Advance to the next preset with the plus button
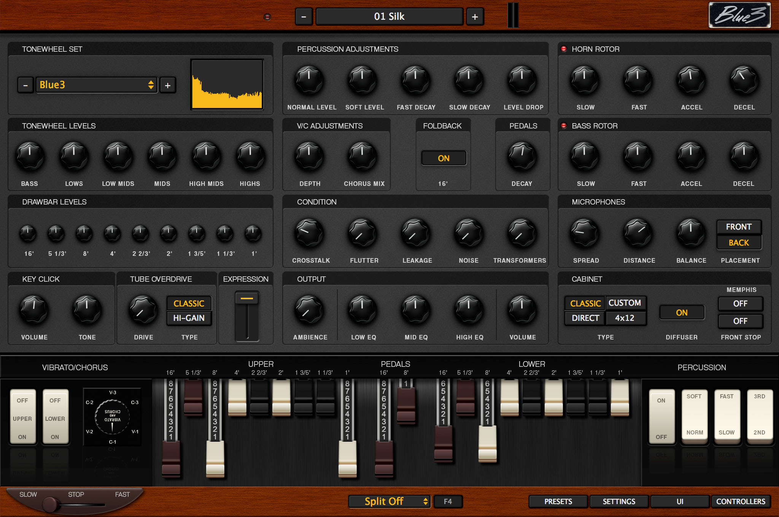 475,17
